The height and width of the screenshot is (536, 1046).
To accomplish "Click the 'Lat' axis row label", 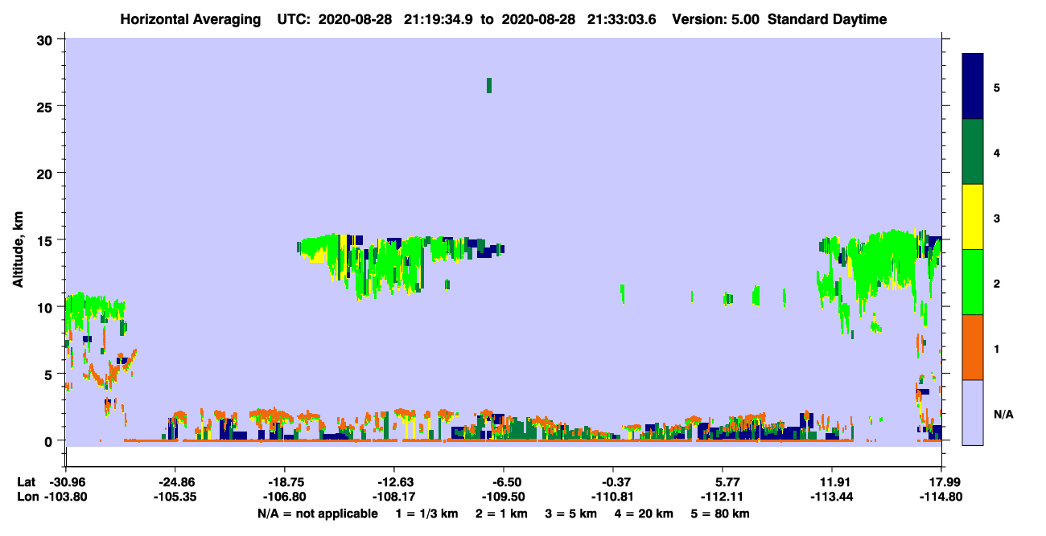I will tap(26, 482).
